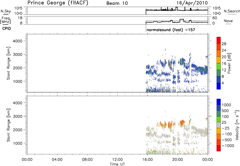
Task: Click the '500' label on velocity colorbar
Action: [225, 111]
